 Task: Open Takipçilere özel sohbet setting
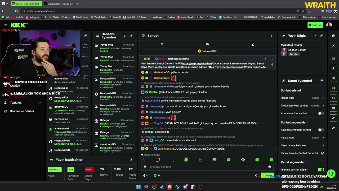pyautogui.click(x=302, y=106)
